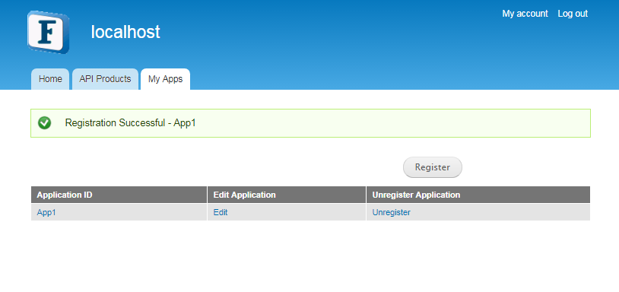Switch to the Home tab

coord(50,79)
